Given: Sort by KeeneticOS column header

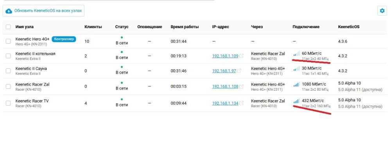Looking at the screenshot, I should click(349, 27).
